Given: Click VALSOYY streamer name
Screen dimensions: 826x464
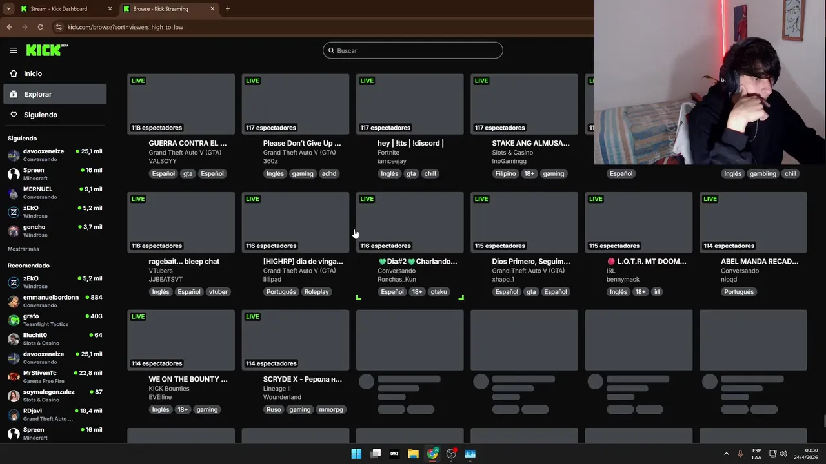Looking at the screenshot, I should 163,161.
